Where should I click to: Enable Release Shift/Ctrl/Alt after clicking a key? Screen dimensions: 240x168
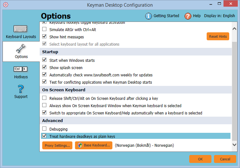coord(44,98)
